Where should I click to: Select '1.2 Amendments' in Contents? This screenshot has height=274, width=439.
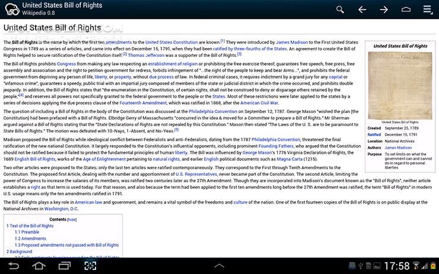coord(30,238)
